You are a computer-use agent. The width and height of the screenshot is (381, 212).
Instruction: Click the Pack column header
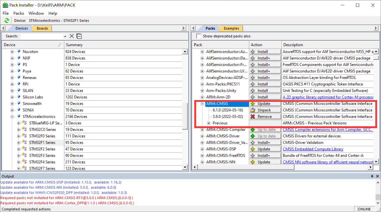[x=221, y=45]
